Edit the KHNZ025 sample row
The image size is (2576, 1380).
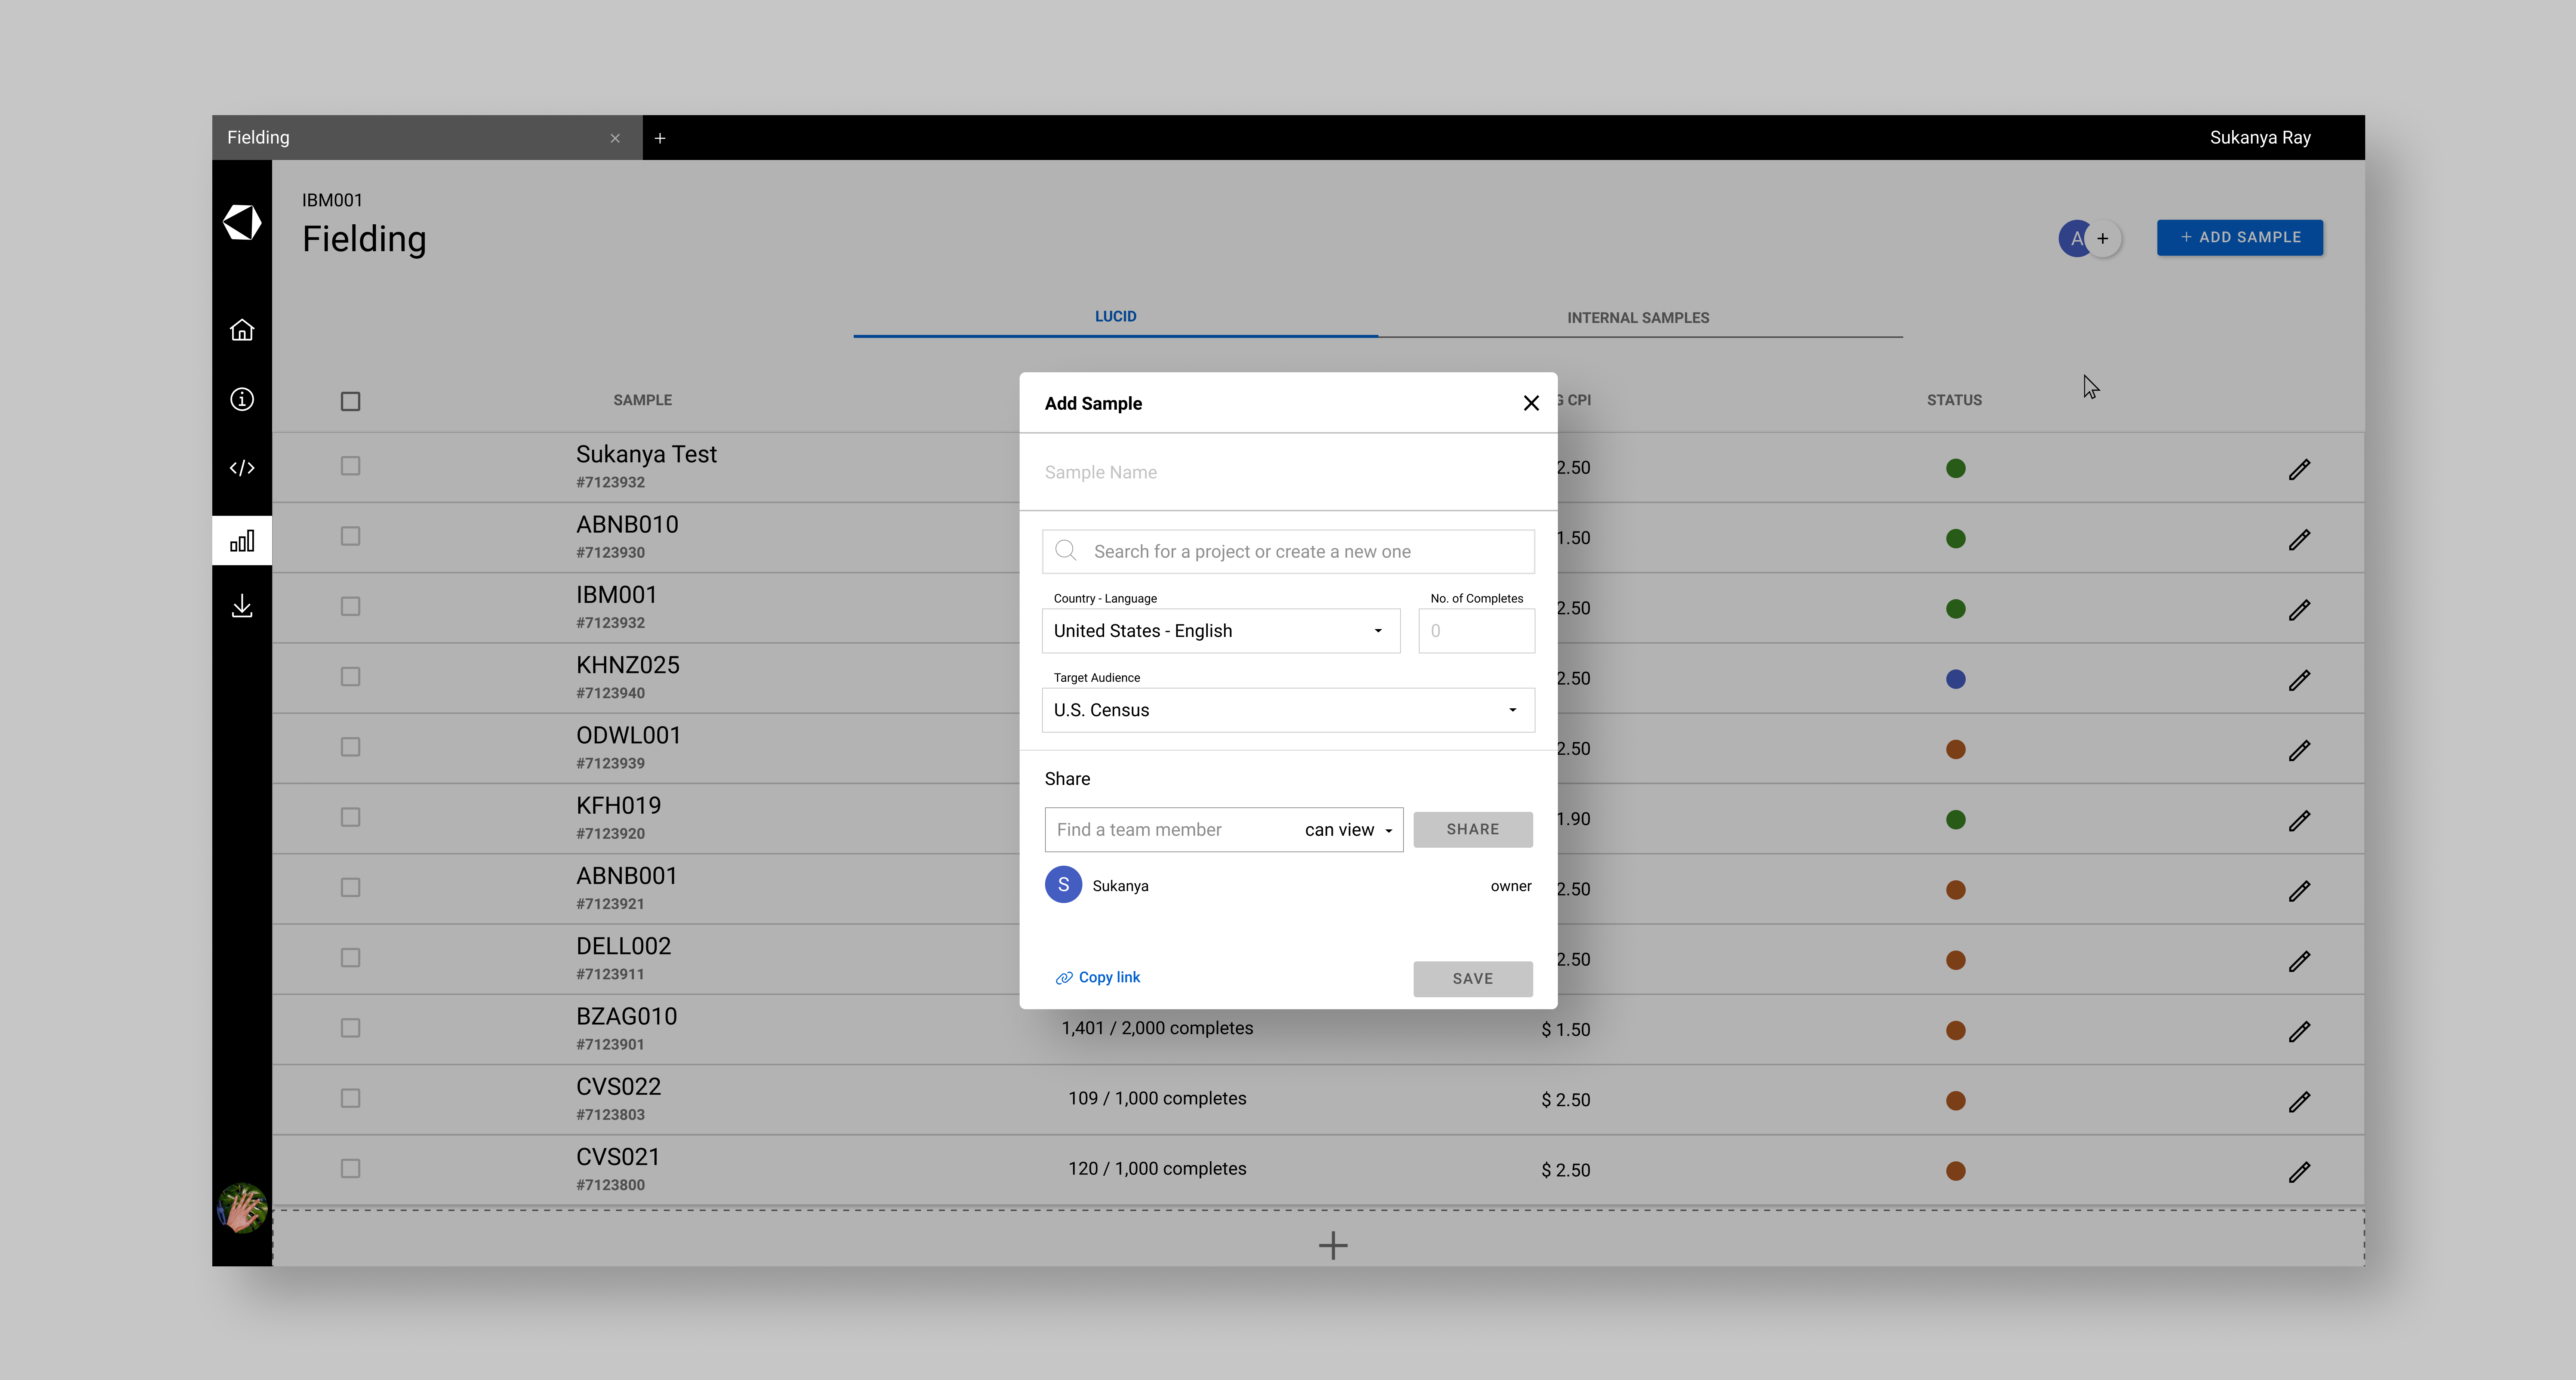coord(2299,680)
